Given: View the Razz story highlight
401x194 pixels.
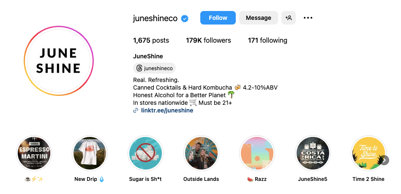Looking at the screenshot, I should [257, 153].
